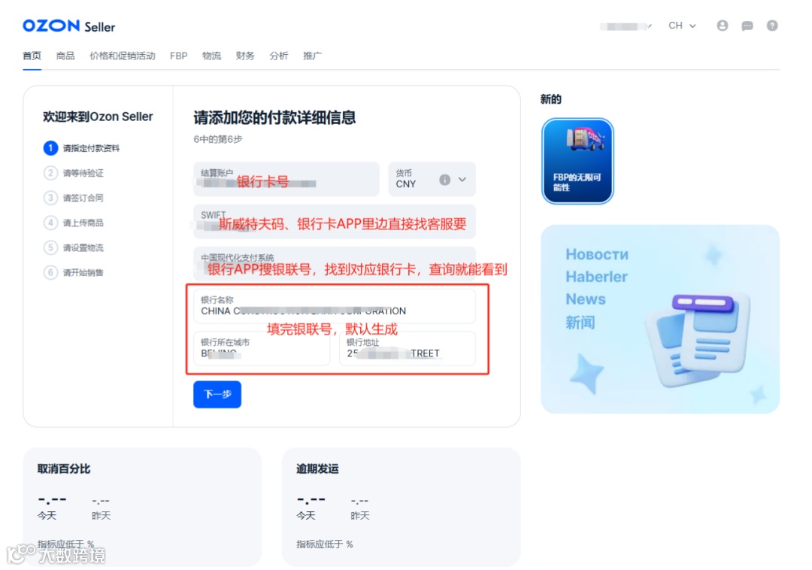
Task: Click the 下一步 button
Action: click(217, 395)
